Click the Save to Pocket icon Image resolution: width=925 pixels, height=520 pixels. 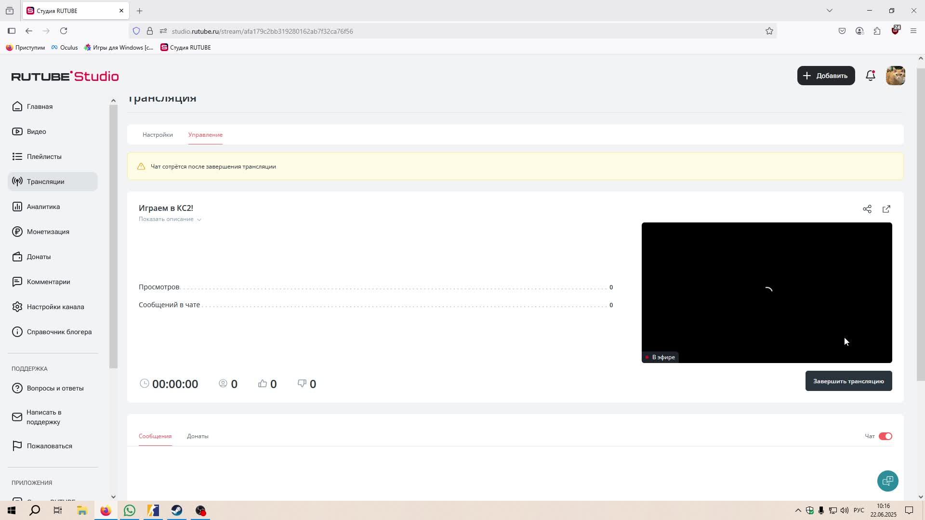[x=842, y=31]
